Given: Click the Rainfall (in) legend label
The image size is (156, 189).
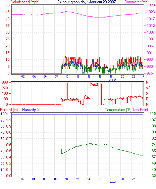Looking at the screenshot, I should pos(9,110).
